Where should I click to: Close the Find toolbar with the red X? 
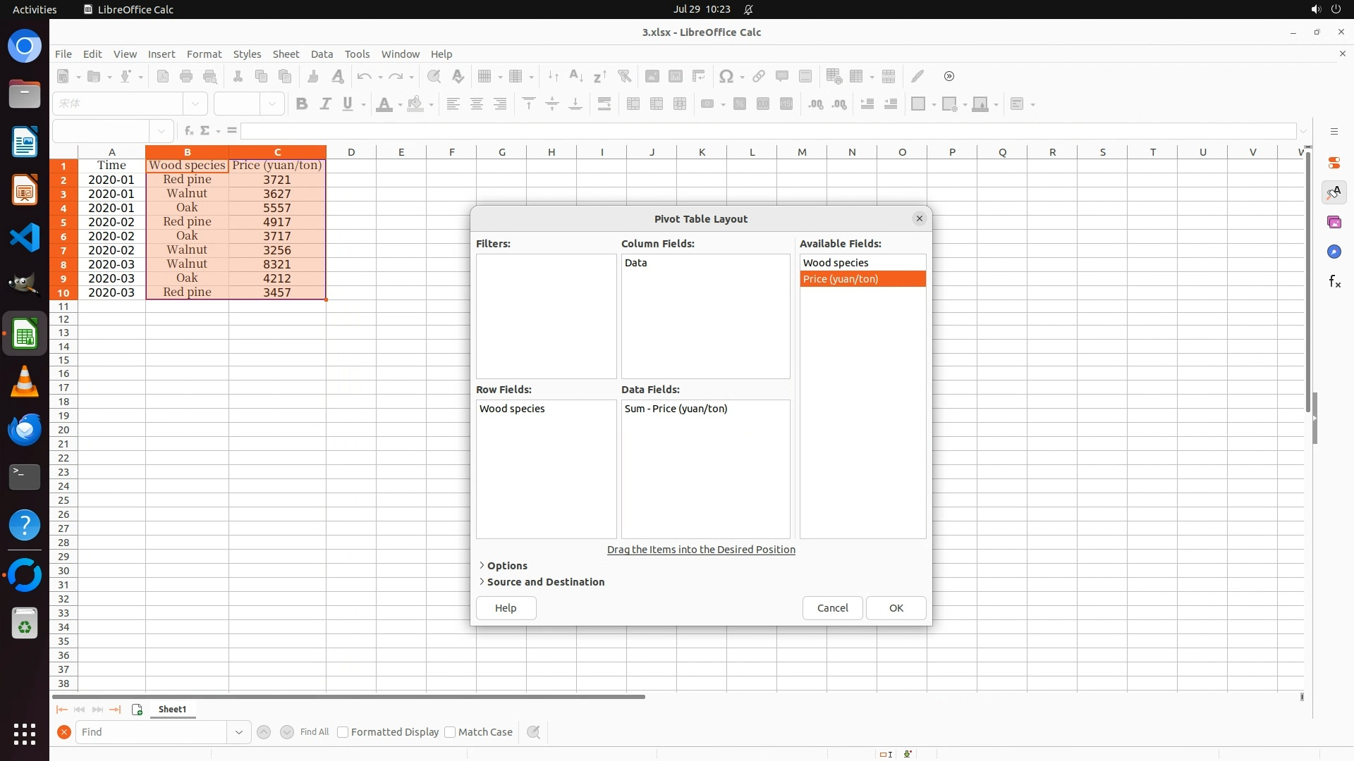coord(63,732)
